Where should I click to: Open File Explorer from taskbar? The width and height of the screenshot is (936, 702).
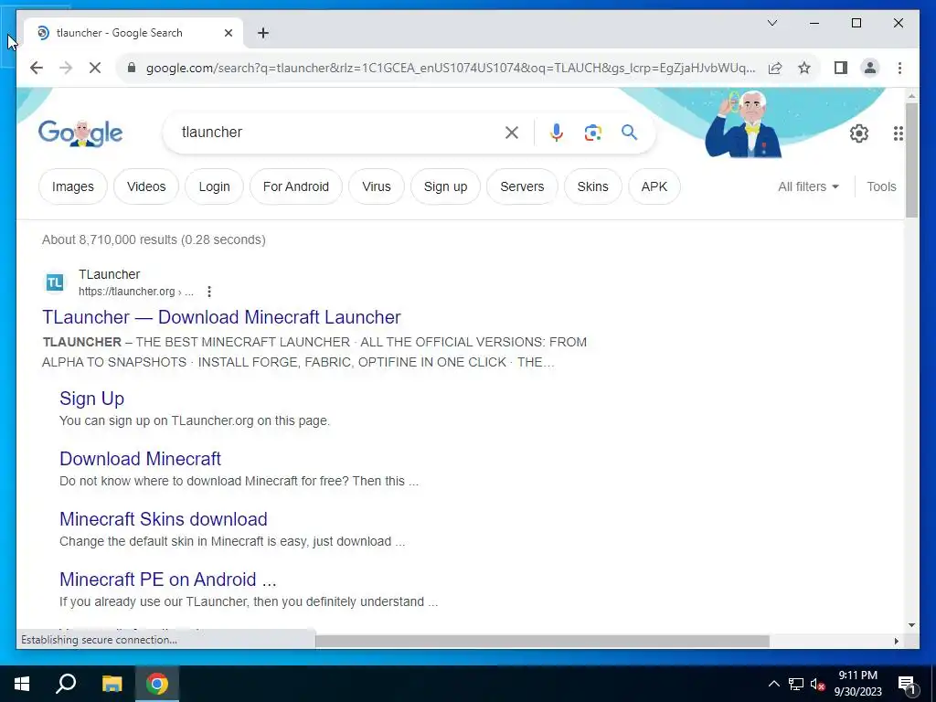click(x=112, y=684)
